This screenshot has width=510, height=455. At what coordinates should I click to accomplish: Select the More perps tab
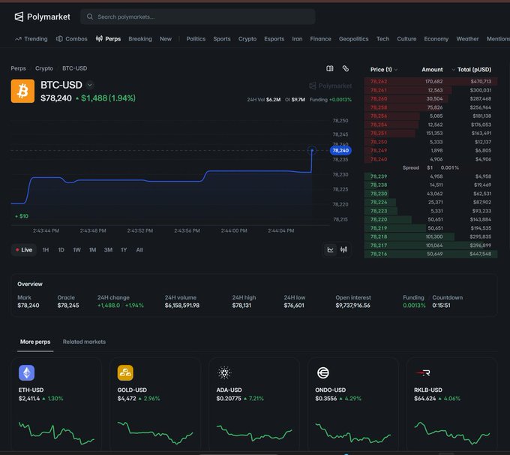point(35,342)
